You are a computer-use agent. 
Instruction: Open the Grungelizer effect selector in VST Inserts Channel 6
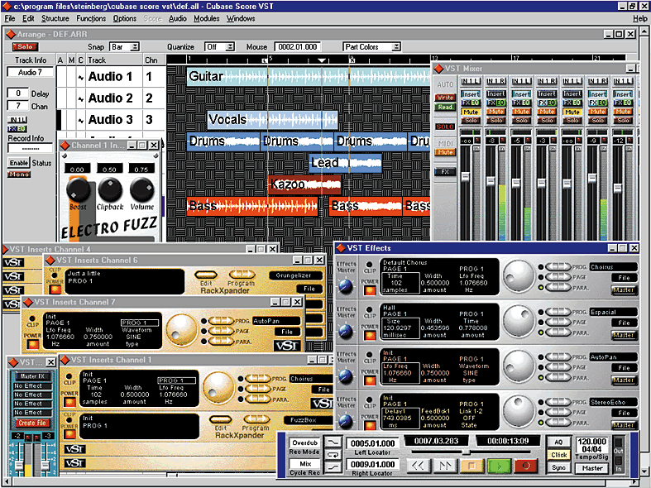pos(295,275)
